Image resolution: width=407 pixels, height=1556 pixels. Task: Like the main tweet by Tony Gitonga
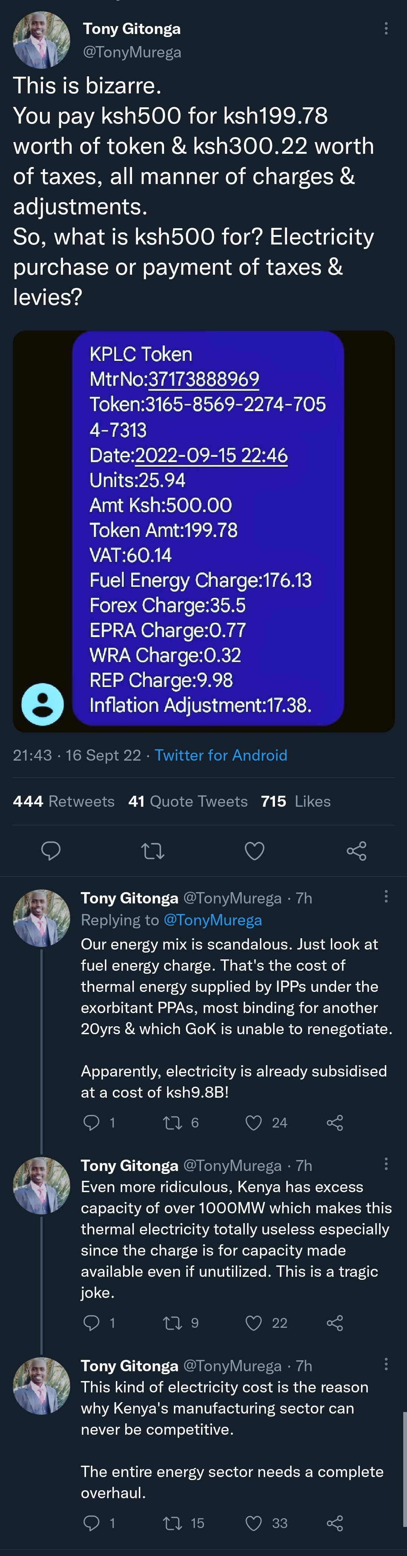(255, 851)
